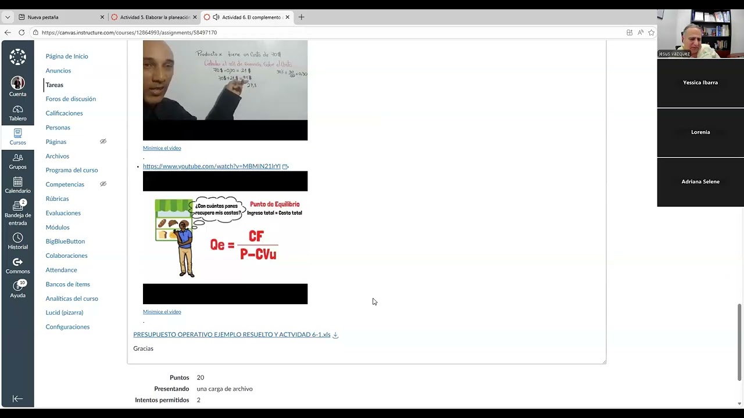
Task: Open a new browser tab
Action: 301,17
